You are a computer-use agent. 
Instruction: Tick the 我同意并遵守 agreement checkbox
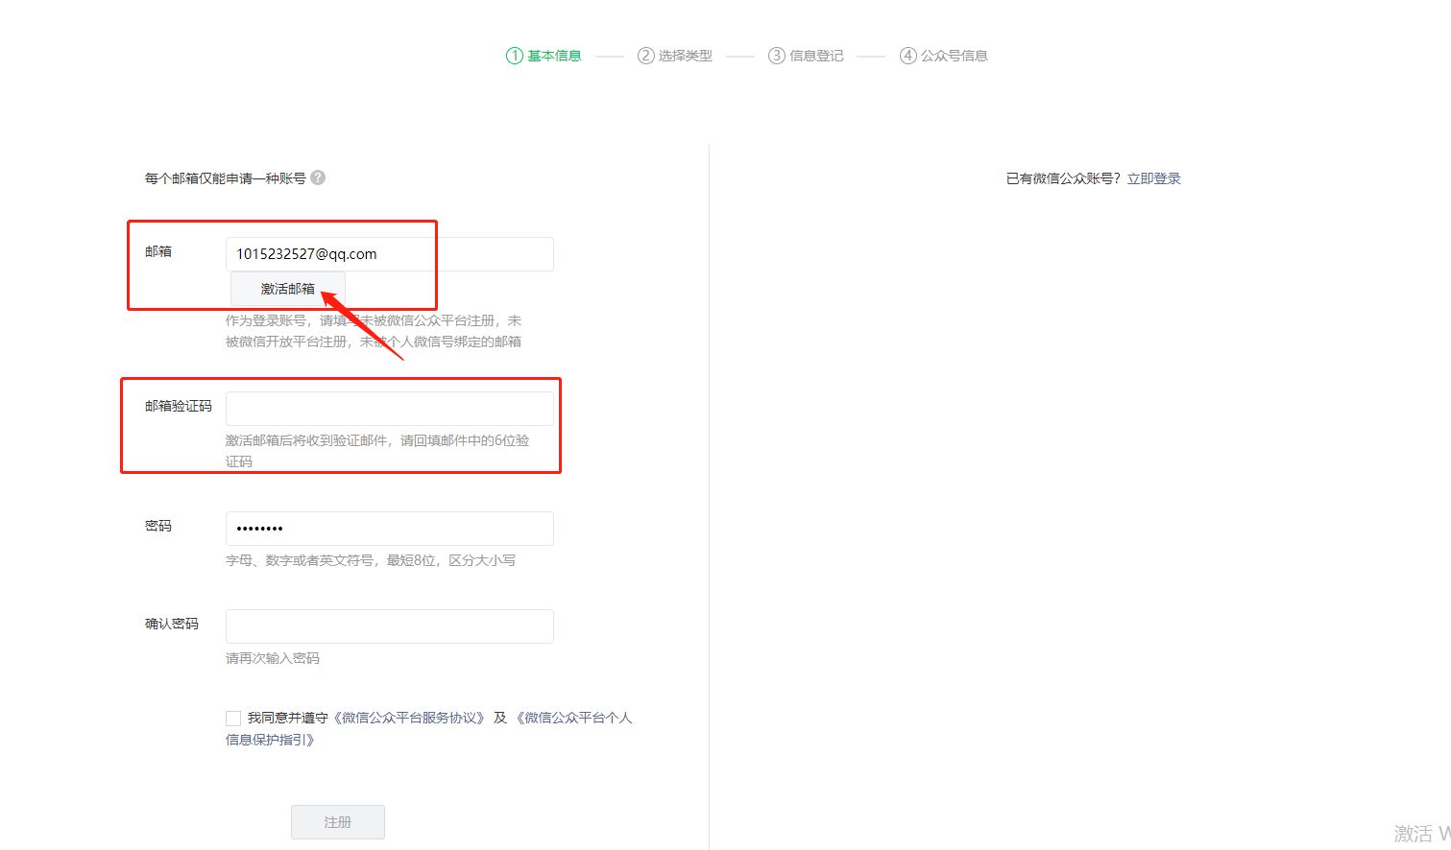pyautogui.click(x=233, y=718)
